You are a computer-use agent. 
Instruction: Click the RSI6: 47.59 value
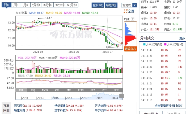click(x=25, y=76)
